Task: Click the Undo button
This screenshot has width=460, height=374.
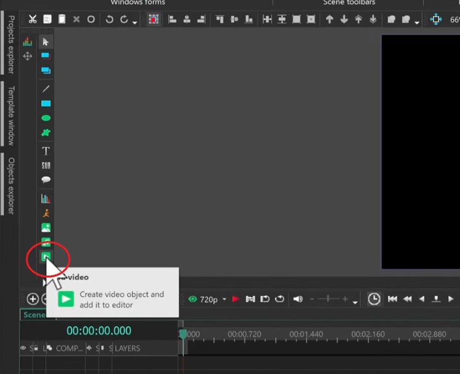Action: (x=109, y=19)
